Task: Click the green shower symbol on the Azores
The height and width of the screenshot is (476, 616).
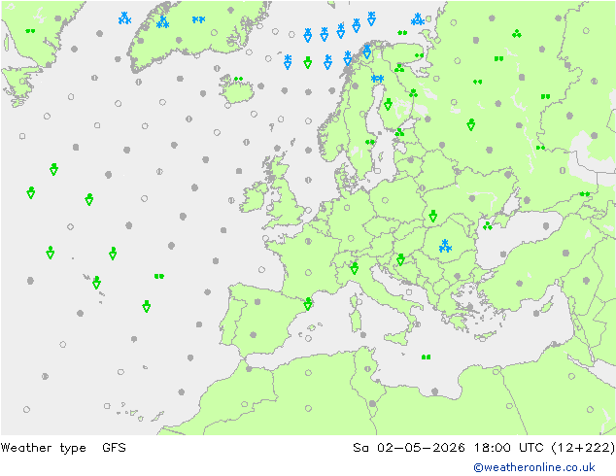Action: click(x=96, y=283)
